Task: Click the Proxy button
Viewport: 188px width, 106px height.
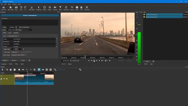Action: click(23, 60)
